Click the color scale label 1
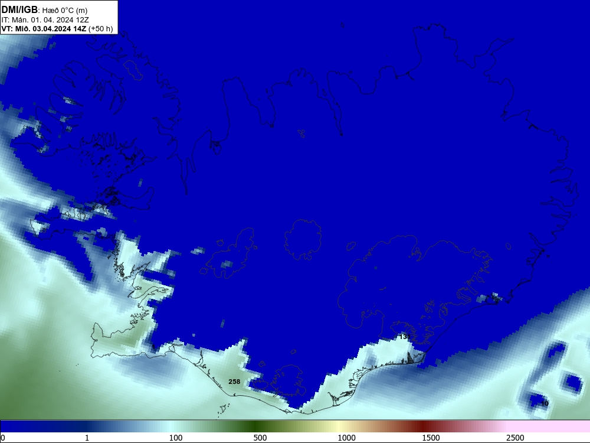This screenshot has width=590, height=443. (87, 438)
